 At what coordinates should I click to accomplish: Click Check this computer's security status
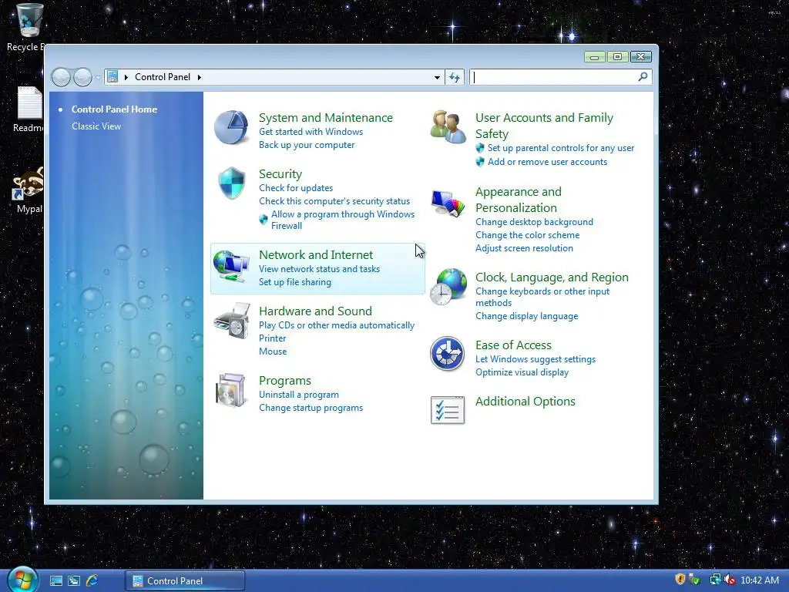334,201
